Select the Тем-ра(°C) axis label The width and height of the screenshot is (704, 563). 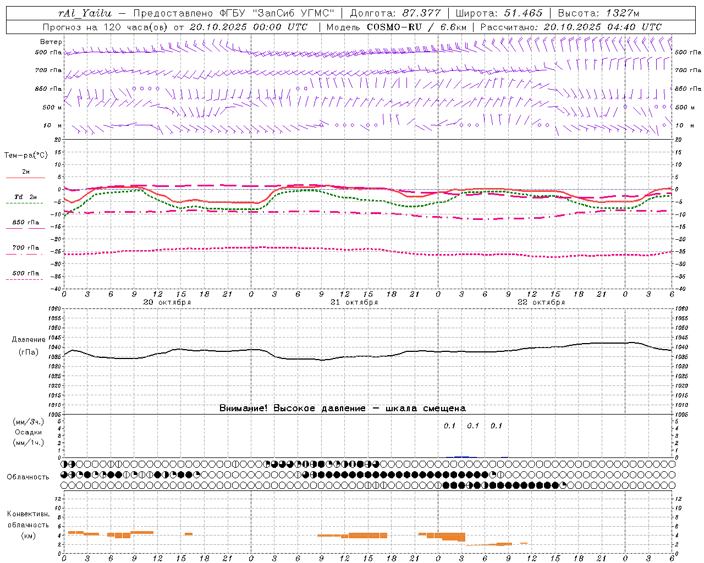point(26,156)
